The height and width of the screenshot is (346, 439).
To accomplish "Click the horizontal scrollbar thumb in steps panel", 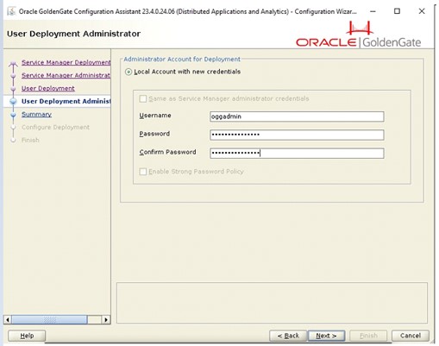I will tap(49, 319).
